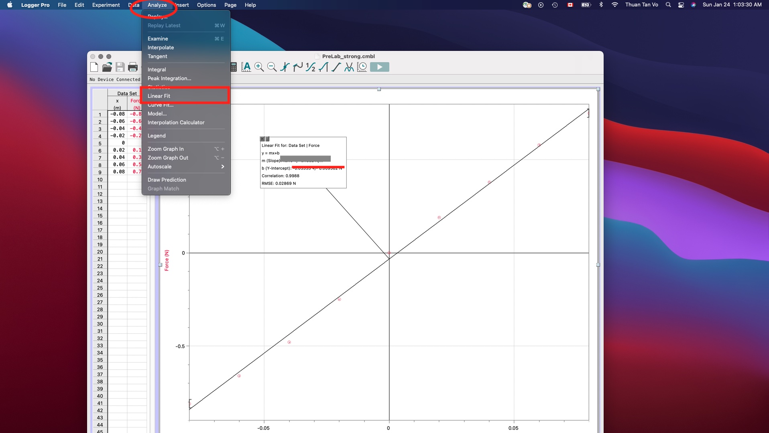The height and width of the screenshot is (433, 769).
Task: Open Data Collection settings clock icon
Action: pyautogui.click(x=362, y=67)
